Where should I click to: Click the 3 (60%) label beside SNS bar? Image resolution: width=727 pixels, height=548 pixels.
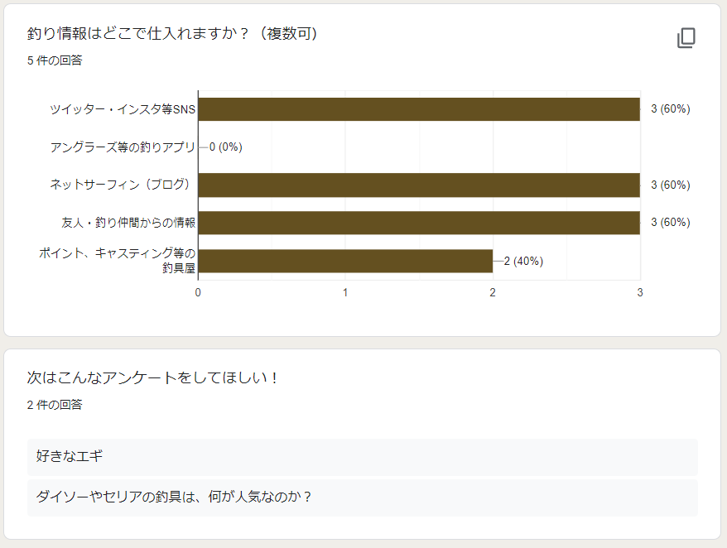click(x=670, y=109)
